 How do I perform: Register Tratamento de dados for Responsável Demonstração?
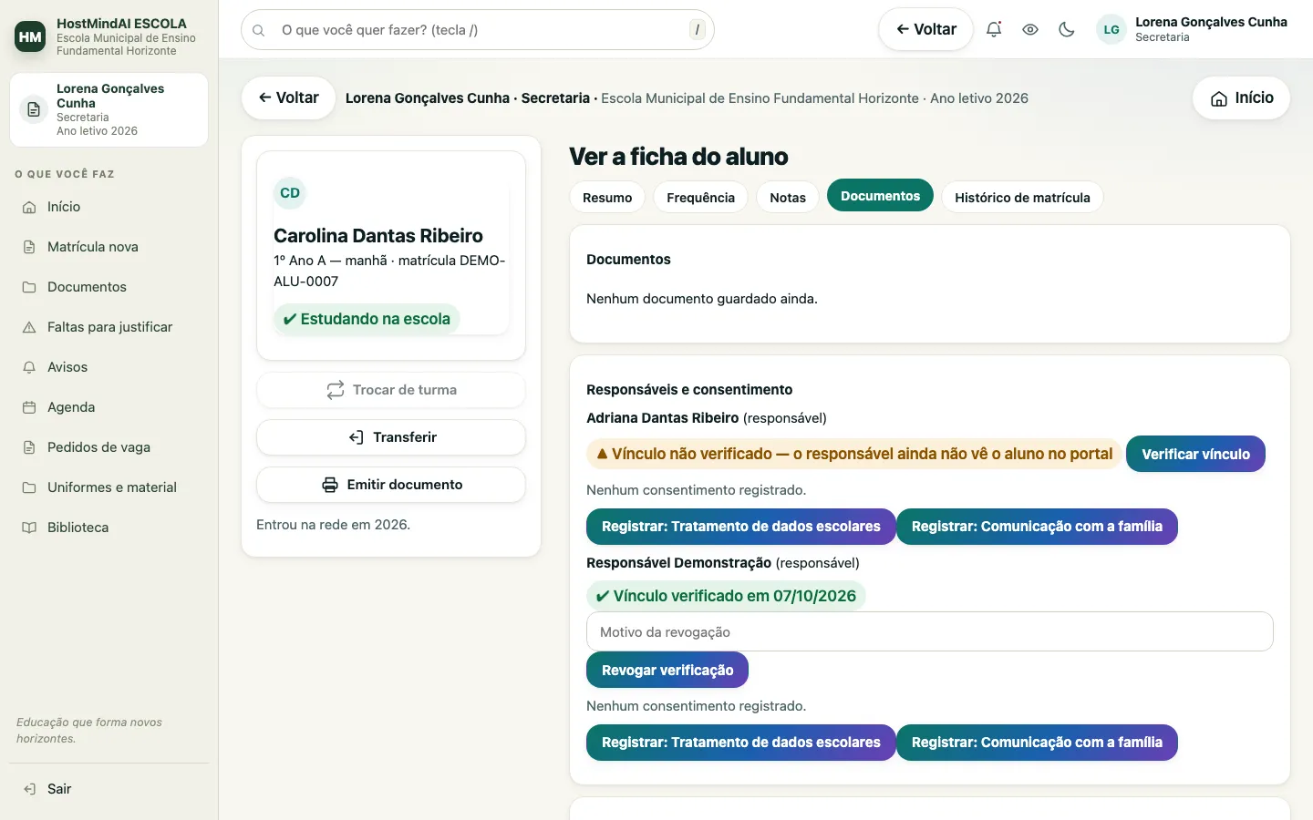740,743
